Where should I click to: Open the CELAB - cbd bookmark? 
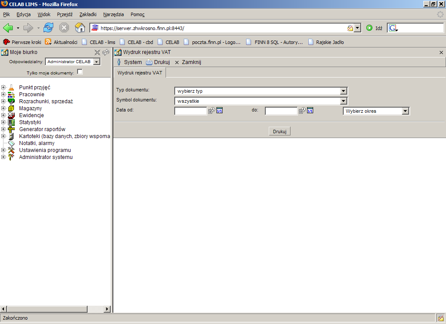136,42
